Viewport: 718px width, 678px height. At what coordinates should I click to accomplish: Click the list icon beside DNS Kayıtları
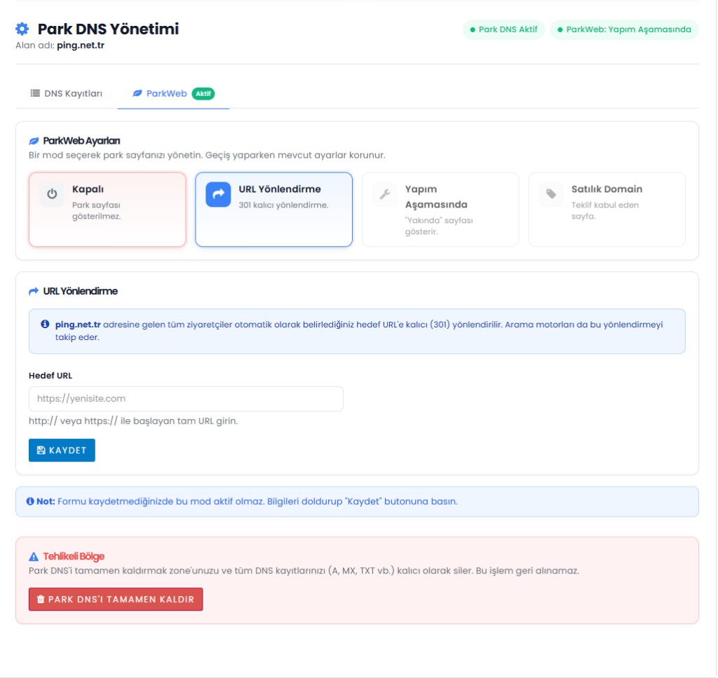tap(35, 93)
